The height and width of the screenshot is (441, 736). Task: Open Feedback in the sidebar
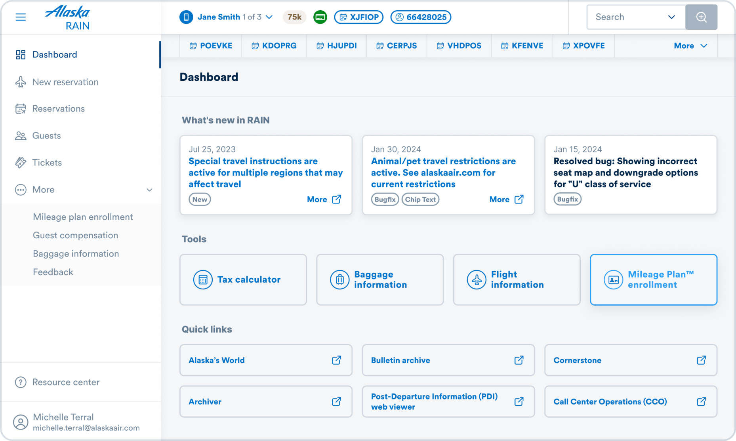tap(53, 272)
